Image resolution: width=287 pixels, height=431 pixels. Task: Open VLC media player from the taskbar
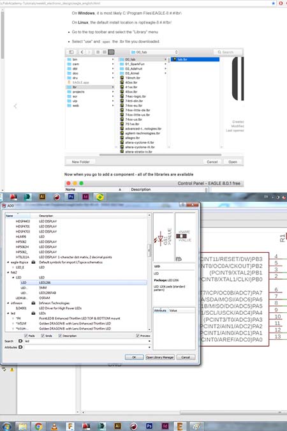tap(54, 427)
